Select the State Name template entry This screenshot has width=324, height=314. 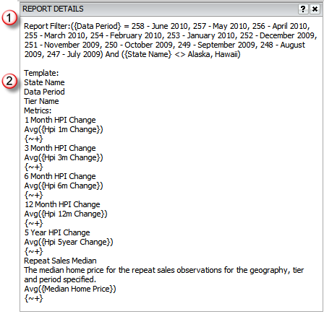[x=44, y=82]
